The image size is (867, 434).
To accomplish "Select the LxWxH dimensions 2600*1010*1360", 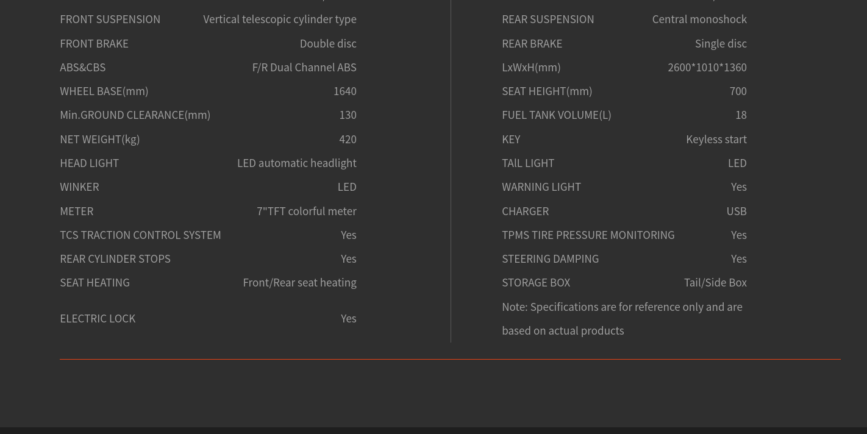I will (x=707, y=68).
